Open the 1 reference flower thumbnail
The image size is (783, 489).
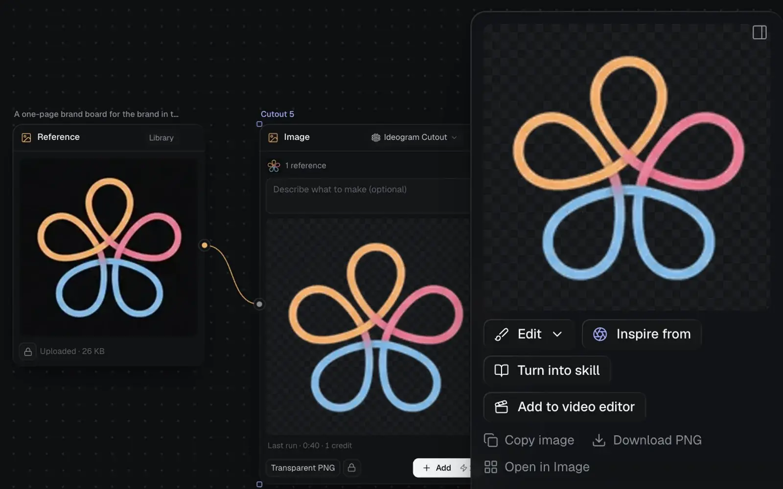coord(274,166)
